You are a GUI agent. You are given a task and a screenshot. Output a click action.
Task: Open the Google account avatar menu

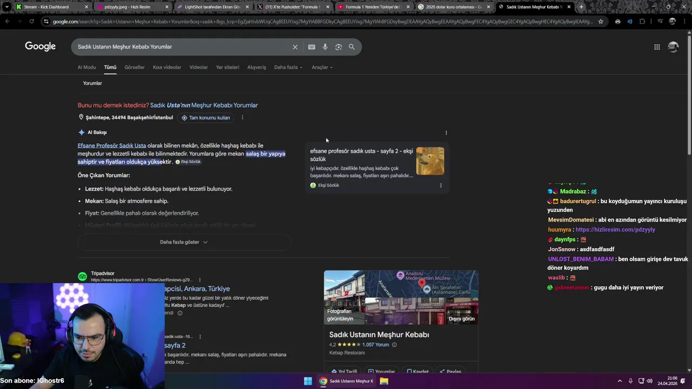(x=673, y=47)
